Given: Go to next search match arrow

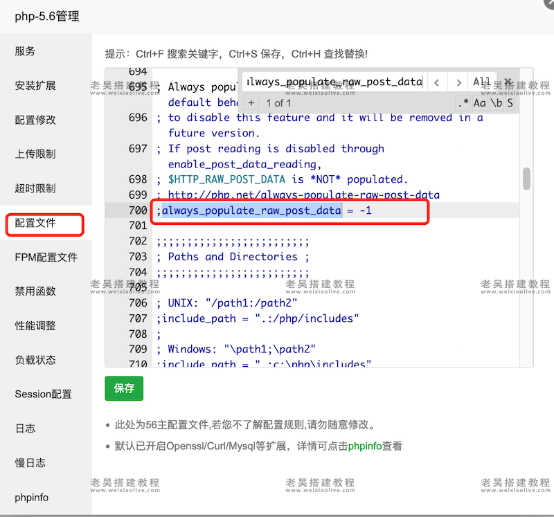Looking at the screenshot, I should (x=458, y=82).
